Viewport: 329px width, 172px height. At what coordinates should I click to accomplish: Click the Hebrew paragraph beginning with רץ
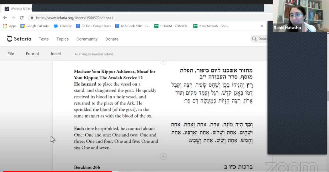point(212,93)
